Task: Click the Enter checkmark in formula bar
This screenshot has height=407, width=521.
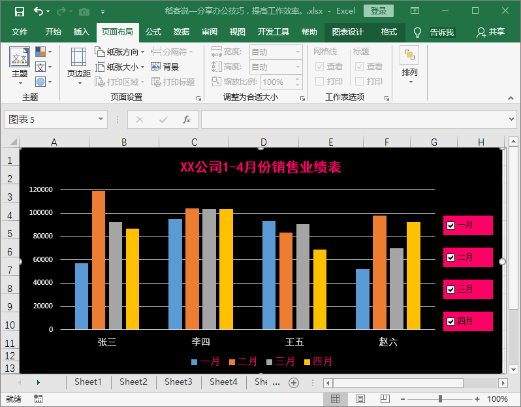Action: click(x=163, y=120)
